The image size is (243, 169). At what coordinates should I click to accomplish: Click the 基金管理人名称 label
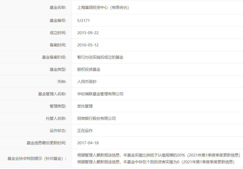(52, 94)
